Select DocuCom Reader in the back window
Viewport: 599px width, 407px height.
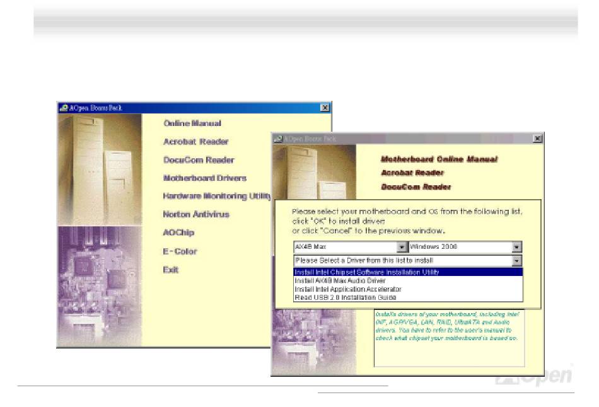pos(198,160)
